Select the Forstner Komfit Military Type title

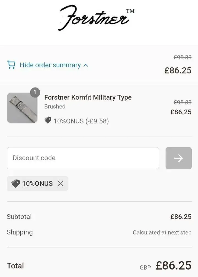(88, 97)
